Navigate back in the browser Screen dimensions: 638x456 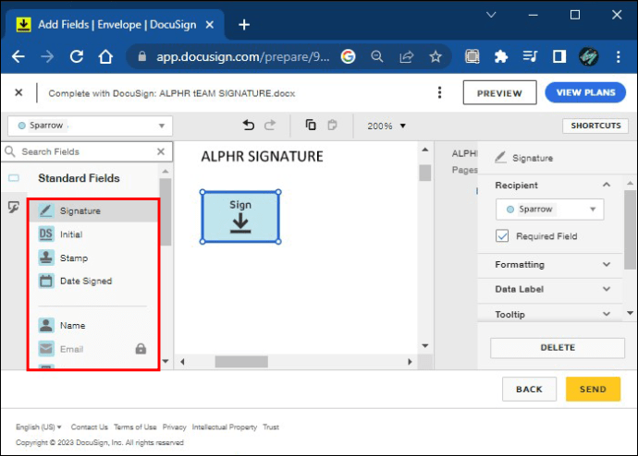click(18, 56)
